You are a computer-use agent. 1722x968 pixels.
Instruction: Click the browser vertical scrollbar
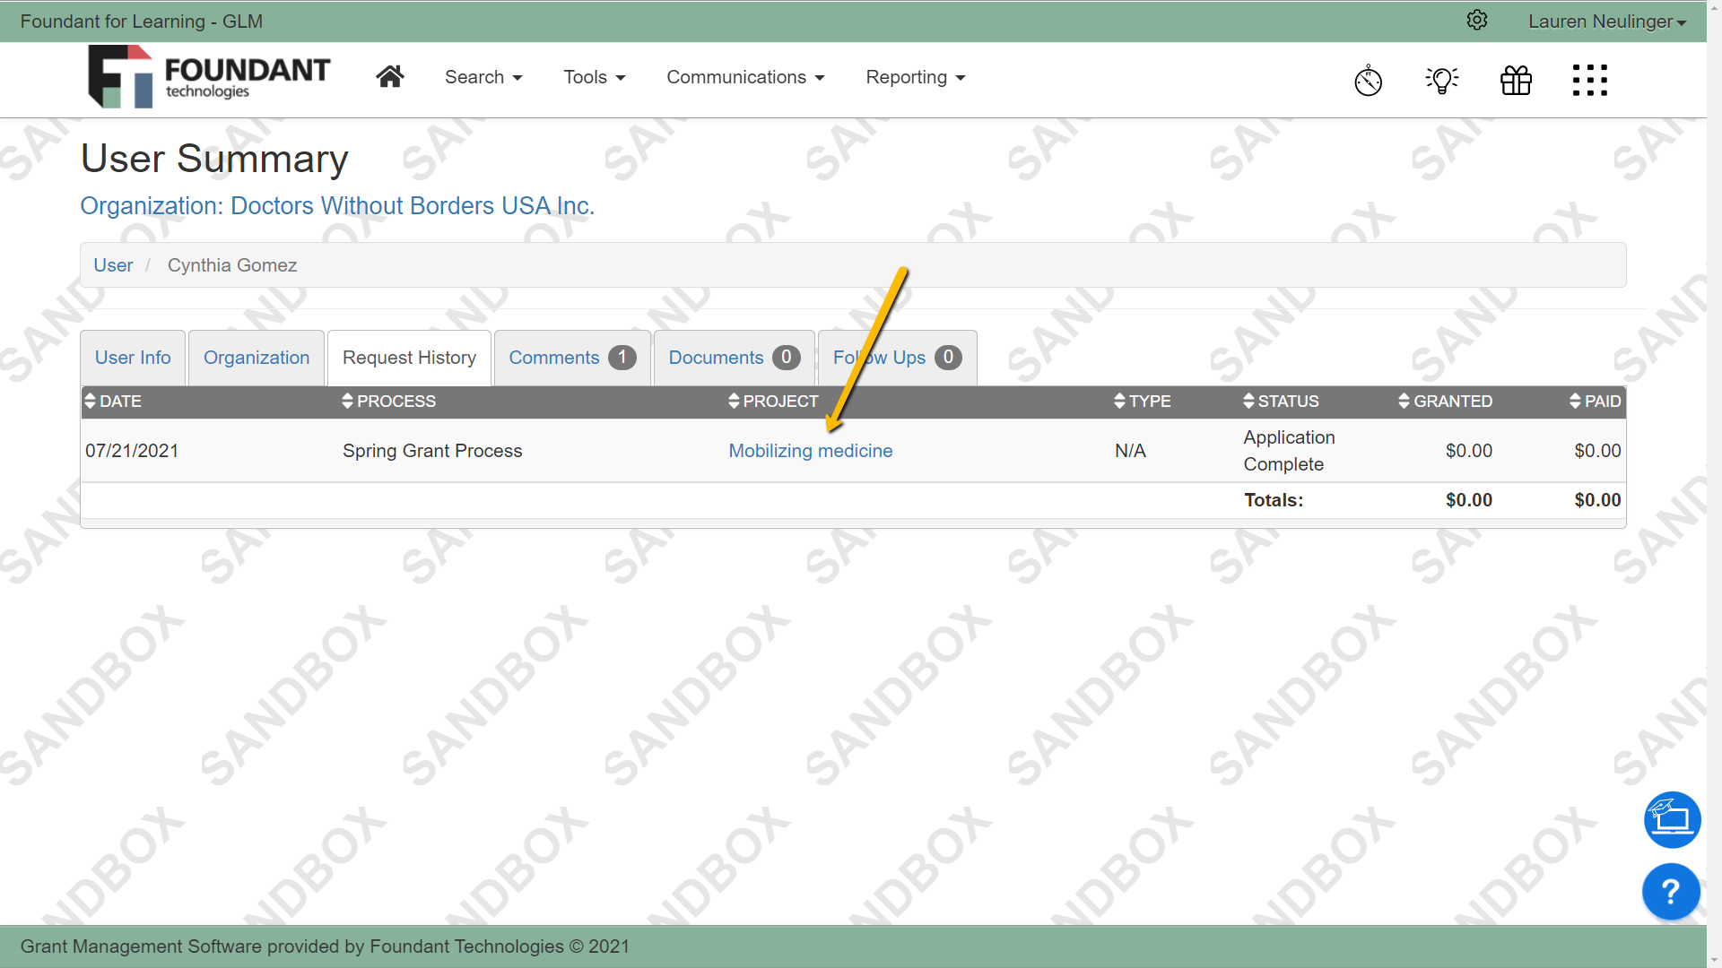[1714, 484]
